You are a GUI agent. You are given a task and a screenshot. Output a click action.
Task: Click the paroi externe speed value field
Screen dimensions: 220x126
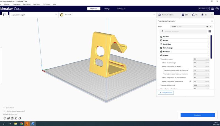[x=201, y=70]
